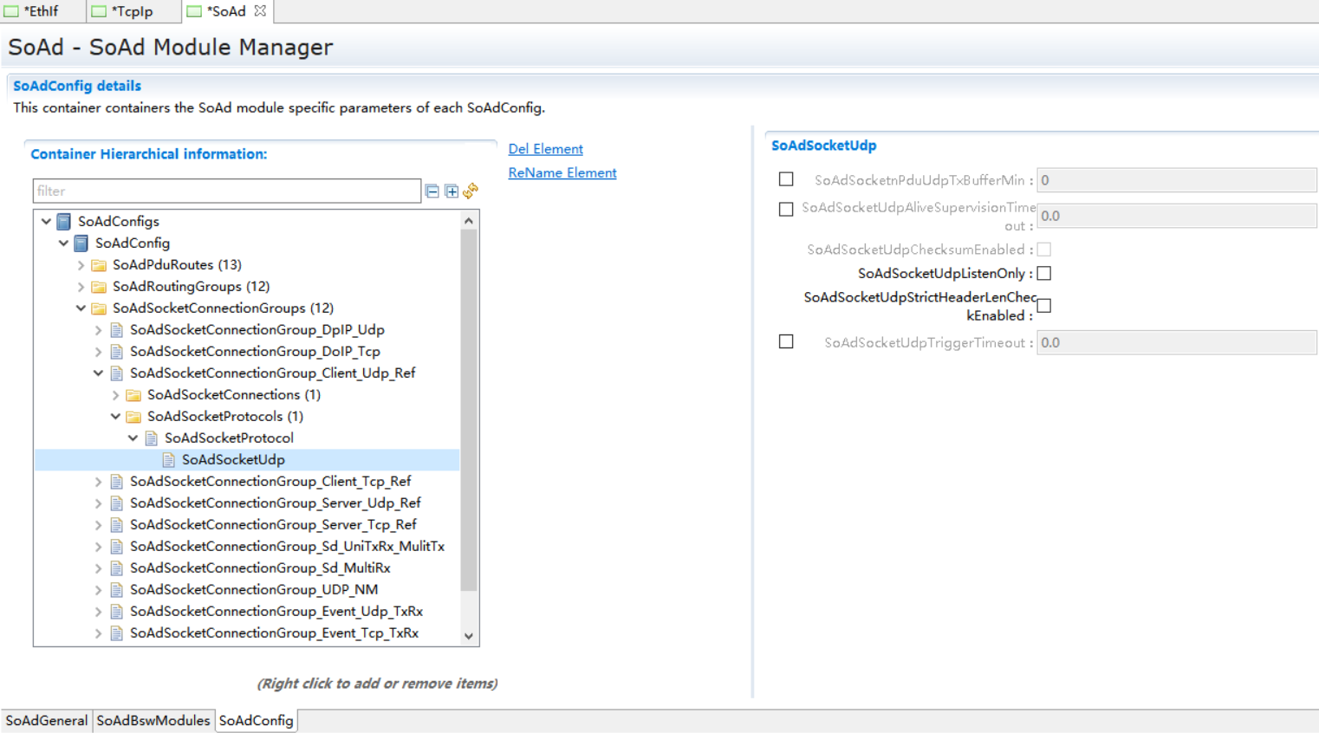Enable the SoAdSocketUdpListenOnly checkbox

coord(1044,274)
